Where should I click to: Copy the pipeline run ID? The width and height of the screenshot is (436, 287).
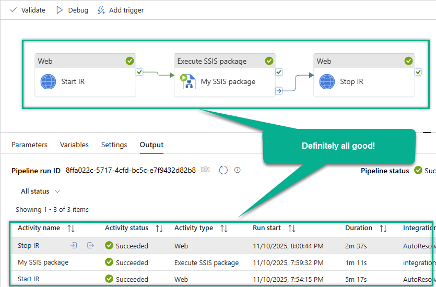click(206, 170)
